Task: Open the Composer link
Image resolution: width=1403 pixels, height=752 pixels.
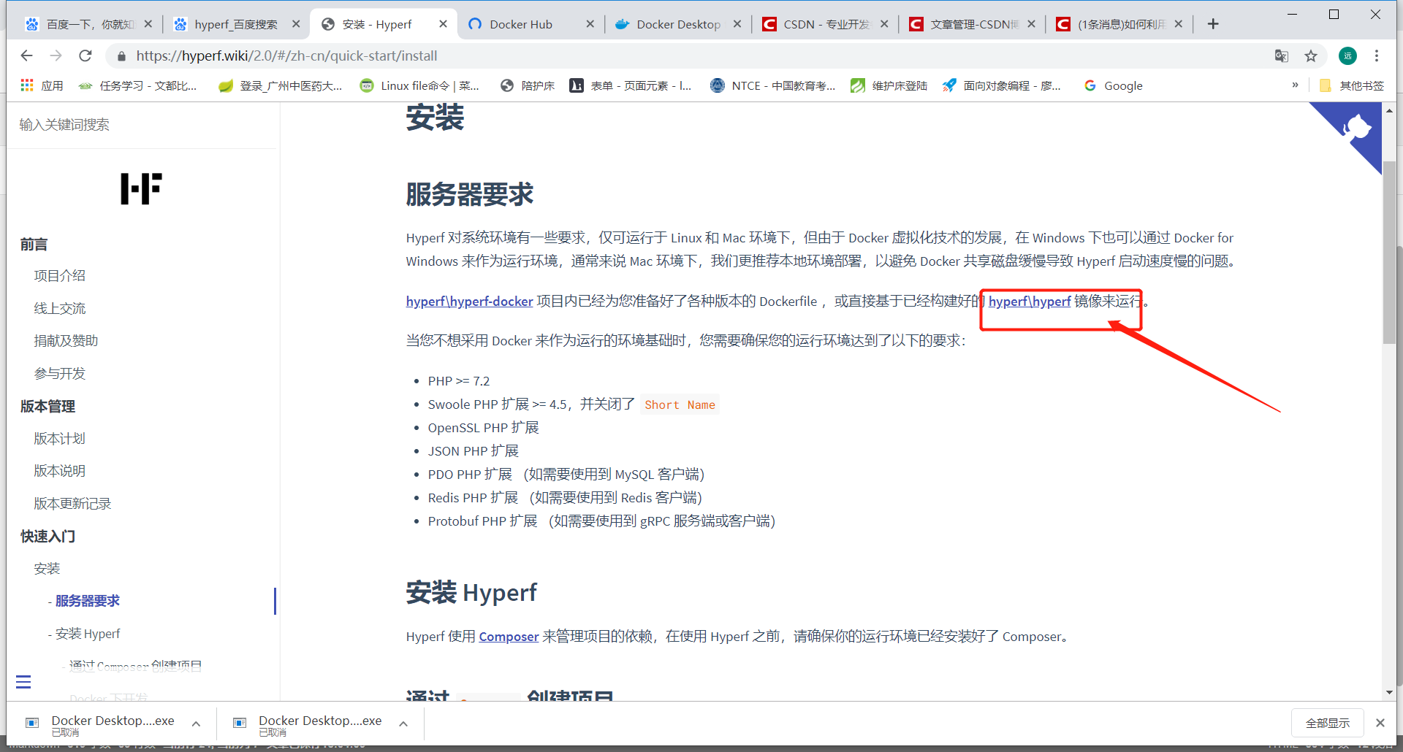Action: [x=509, y=636]
